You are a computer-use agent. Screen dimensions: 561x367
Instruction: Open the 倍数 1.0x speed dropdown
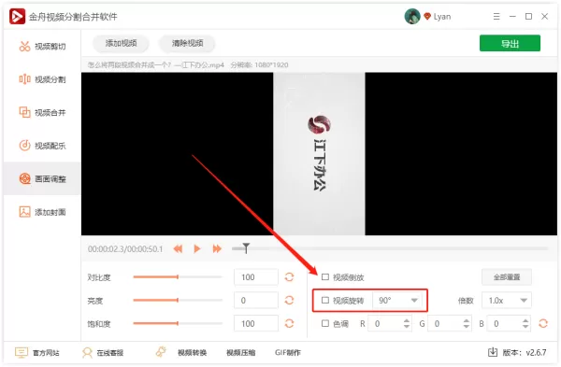[506, 300]
